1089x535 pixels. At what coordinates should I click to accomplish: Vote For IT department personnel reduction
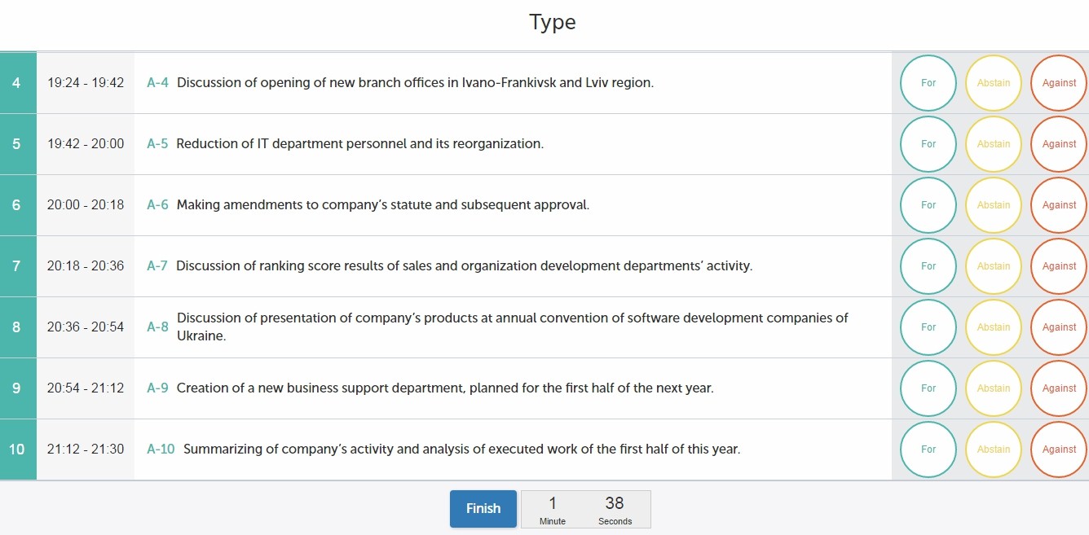(928, 144)
